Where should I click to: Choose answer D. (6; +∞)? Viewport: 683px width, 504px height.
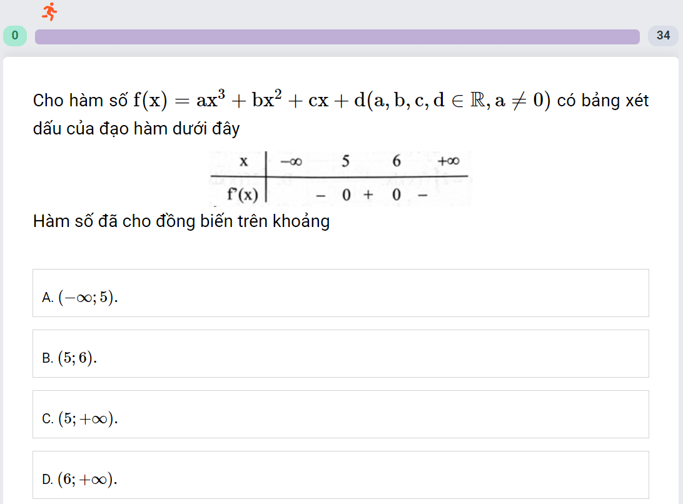point(341,475)
